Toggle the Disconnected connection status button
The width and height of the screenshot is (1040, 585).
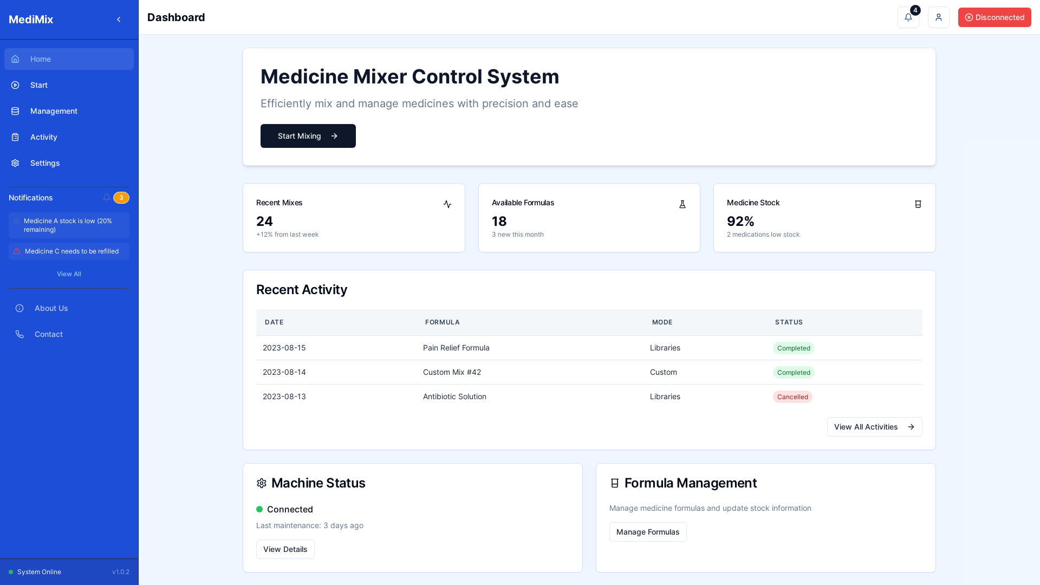[x=994, y=17]
